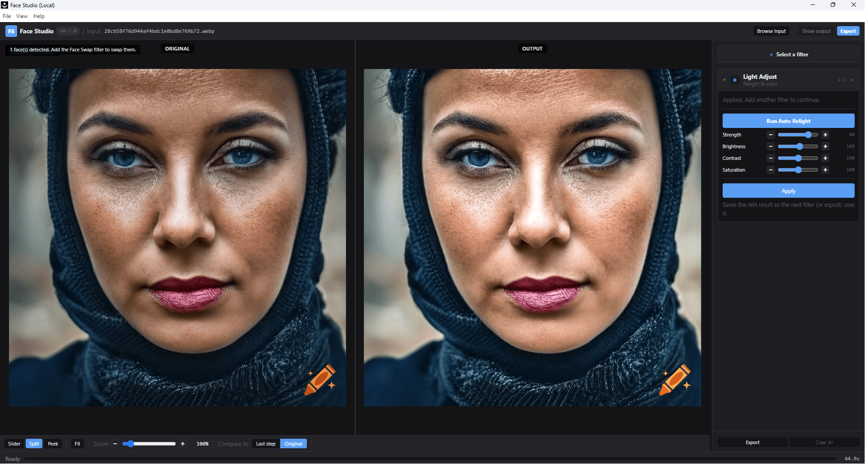865x464 pixels.
Task: Compare to Original
Action: pyautogui.click(x=293, y=444)
